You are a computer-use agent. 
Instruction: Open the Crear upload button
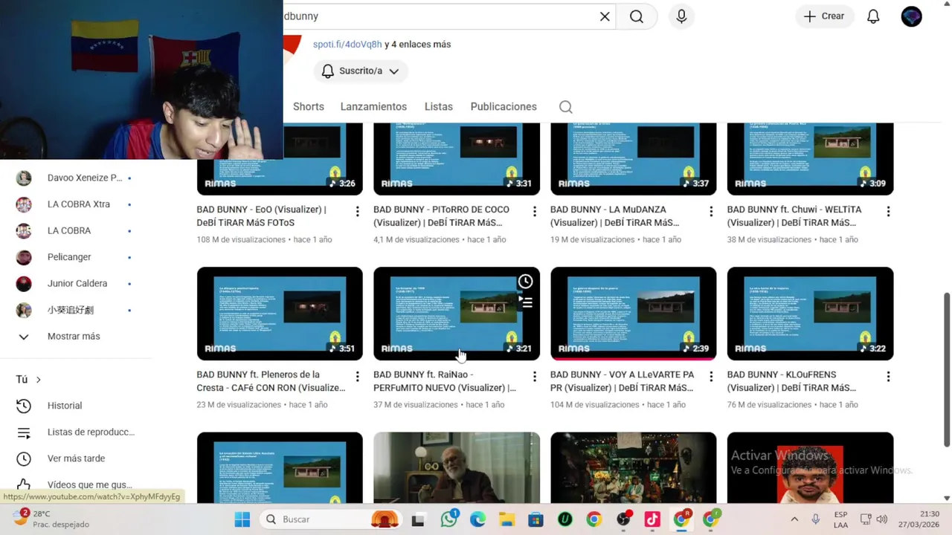[x=824, y=16]
